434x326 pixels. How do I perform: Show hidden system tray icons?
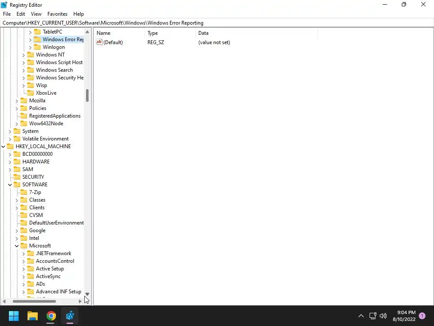[361, 316]
